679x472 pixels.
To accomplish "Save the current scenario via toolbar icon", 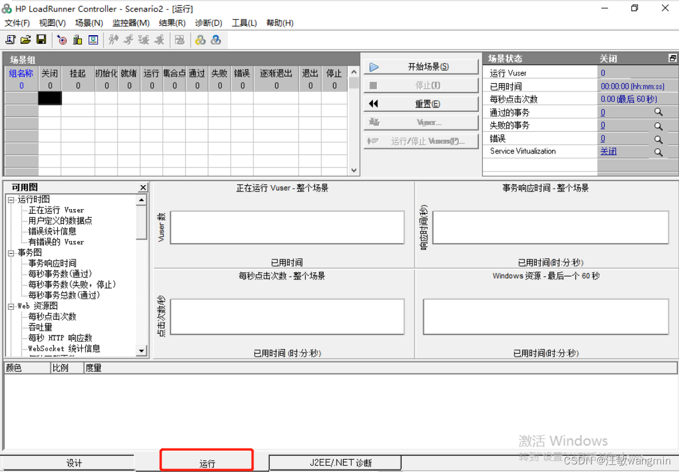I will pos(41,39).
